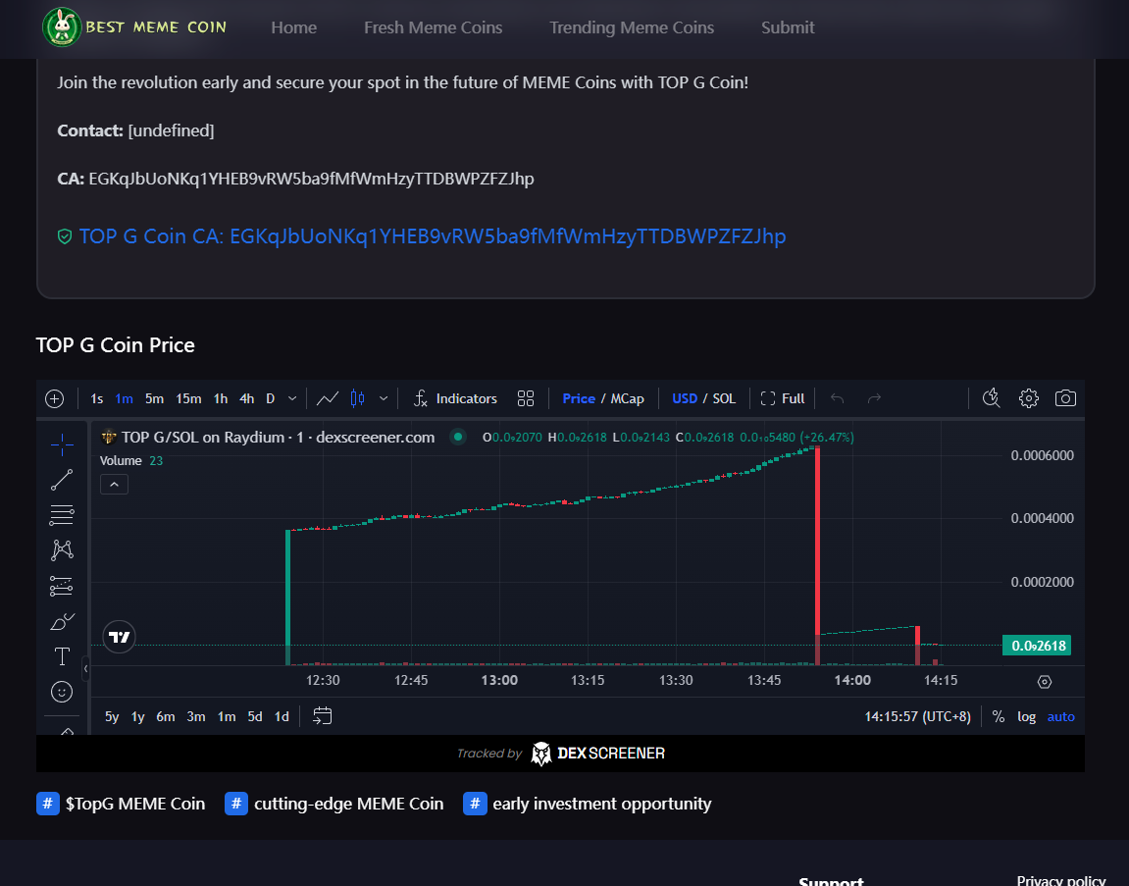Set date range to 5y
Viewport: 1129px width, 886px height.
(112, 716)
